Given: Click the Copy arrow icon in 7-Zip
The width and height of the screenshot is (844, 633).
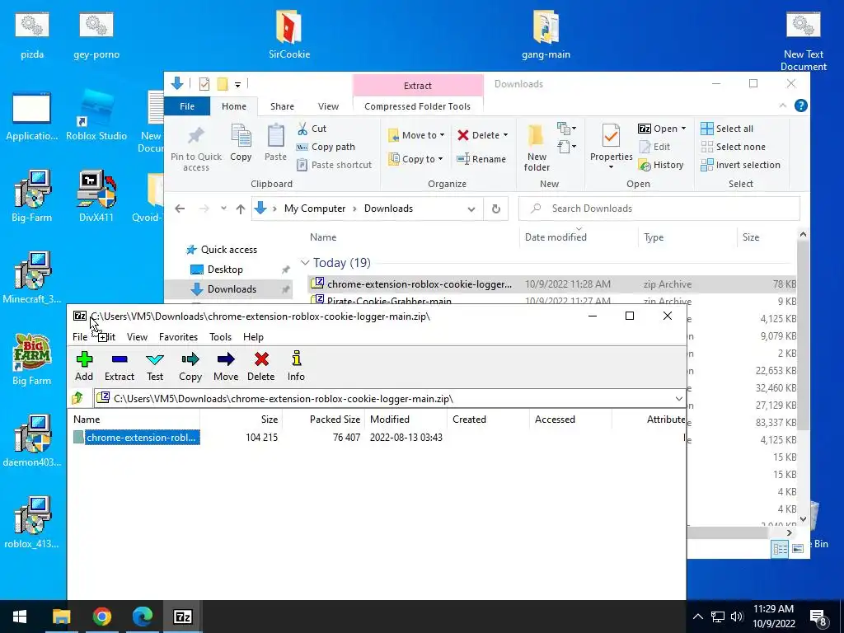Looking at the screenshot, I should coord(190,366).
